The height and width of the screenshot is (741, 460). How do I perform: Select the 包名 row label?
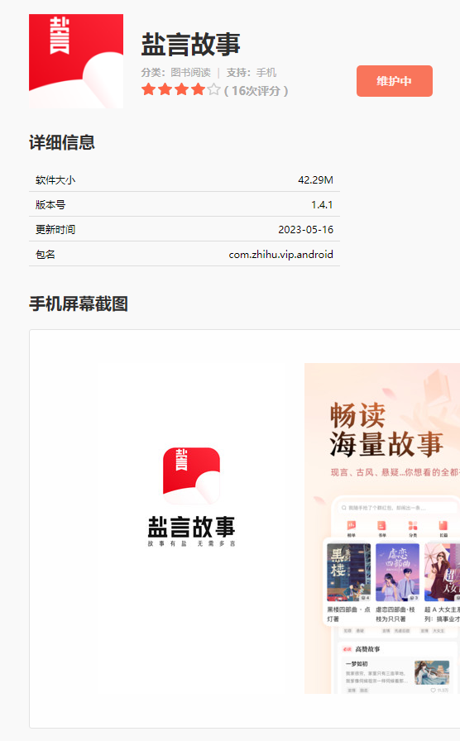click(46, 254)
